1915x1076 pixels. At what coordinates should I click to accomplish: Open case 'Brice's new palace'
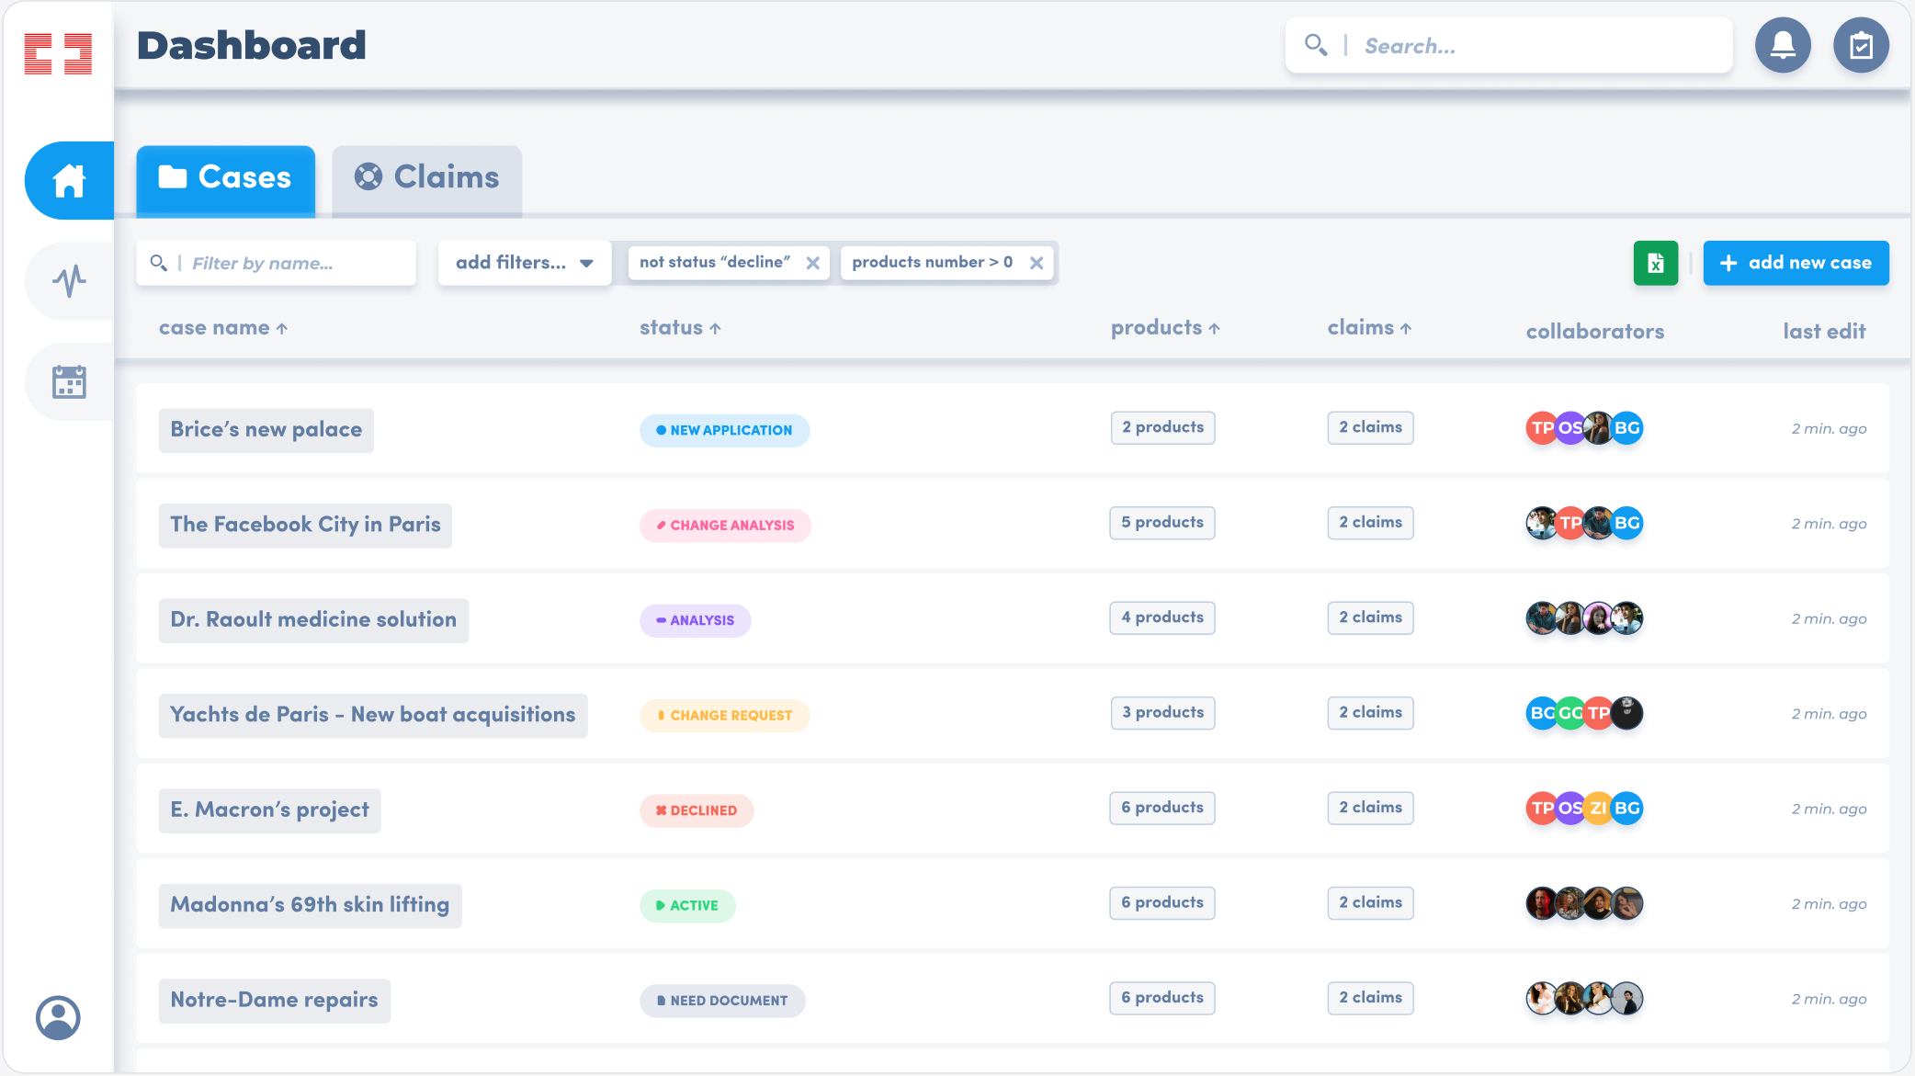(x=266, y=430)
